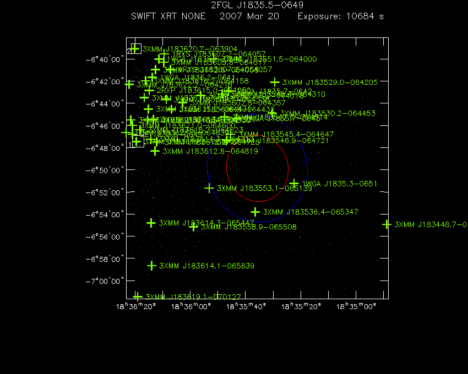
Task: Click the label 3XMM J183529.0-064205
Action: (x=330, y=82)
